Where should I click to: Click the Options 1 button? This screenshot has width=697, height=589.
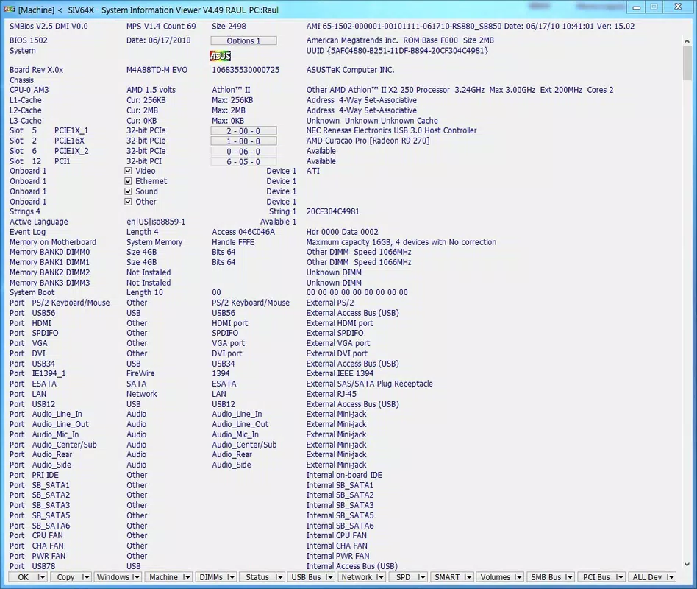(x=243, y=40)
